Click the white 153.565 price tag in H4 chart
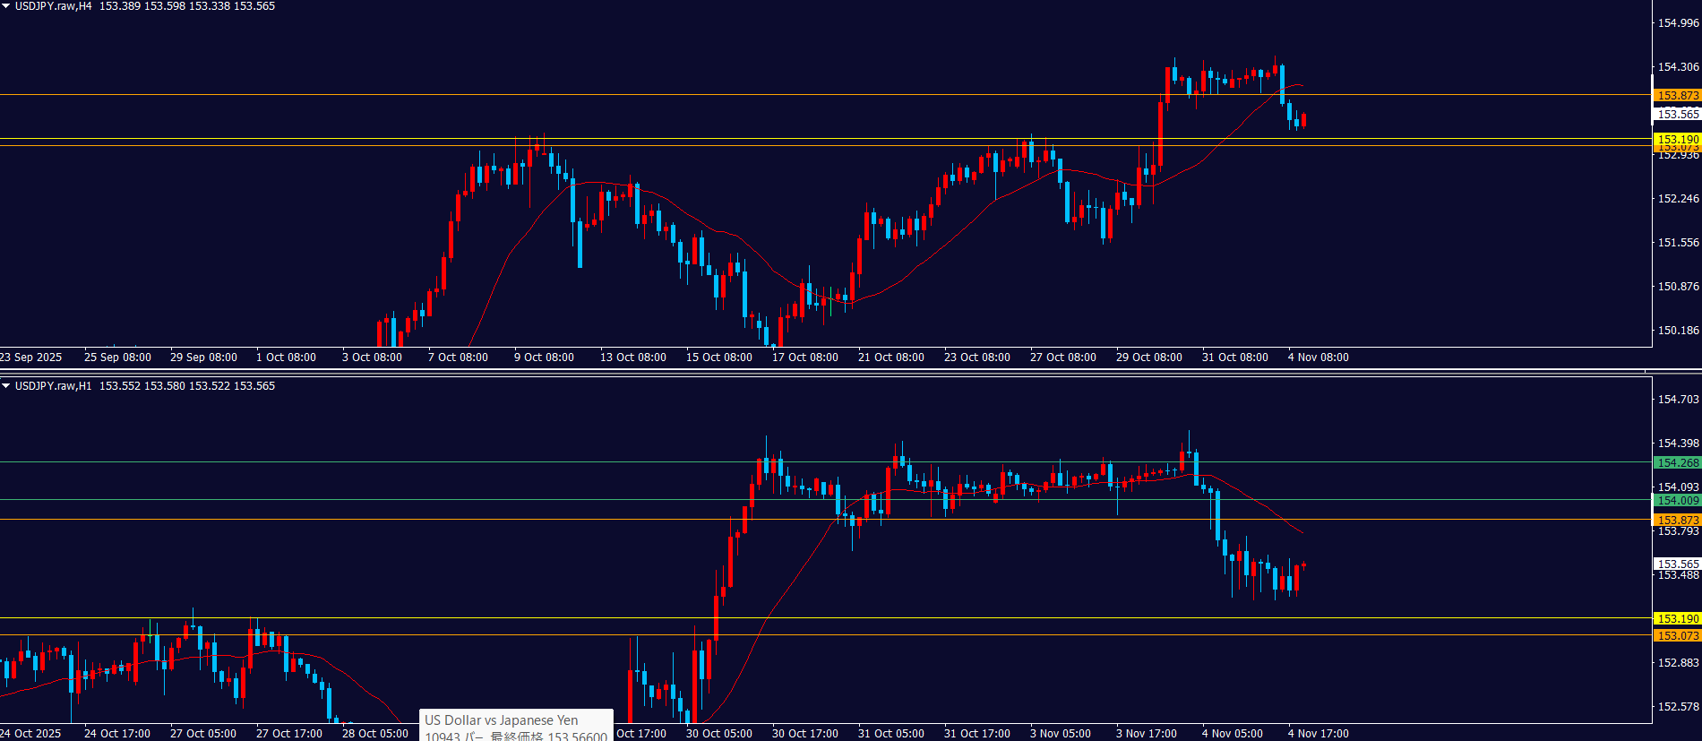 (1677, 114)
